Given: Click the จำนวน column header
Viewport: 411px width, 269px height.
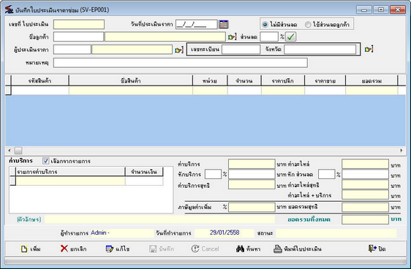Looking at the screenshot, I should tap(244, 80).
